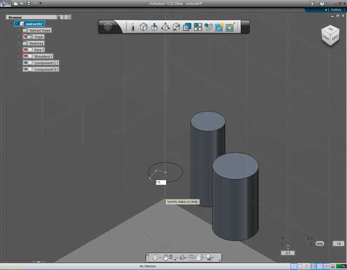Click the ViewCube navigation widget
347x270 pixels.
click(329, 35)
